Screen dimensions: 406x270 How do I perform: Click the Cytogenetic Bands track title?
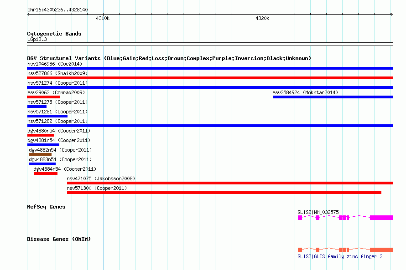[54, 34]
